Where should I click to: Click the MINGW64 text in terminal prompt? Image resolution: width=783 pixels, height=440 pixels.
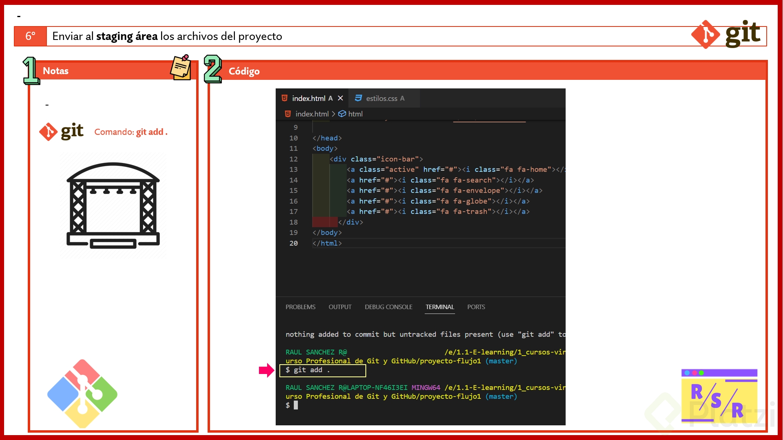[426, 388]
